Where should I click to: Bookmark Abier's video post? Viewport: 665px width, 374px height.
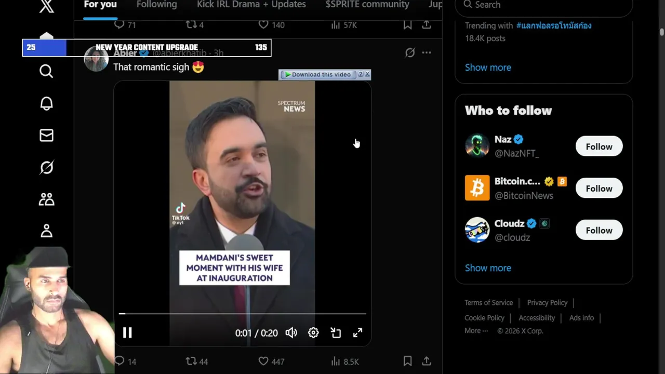pos(407,361)
